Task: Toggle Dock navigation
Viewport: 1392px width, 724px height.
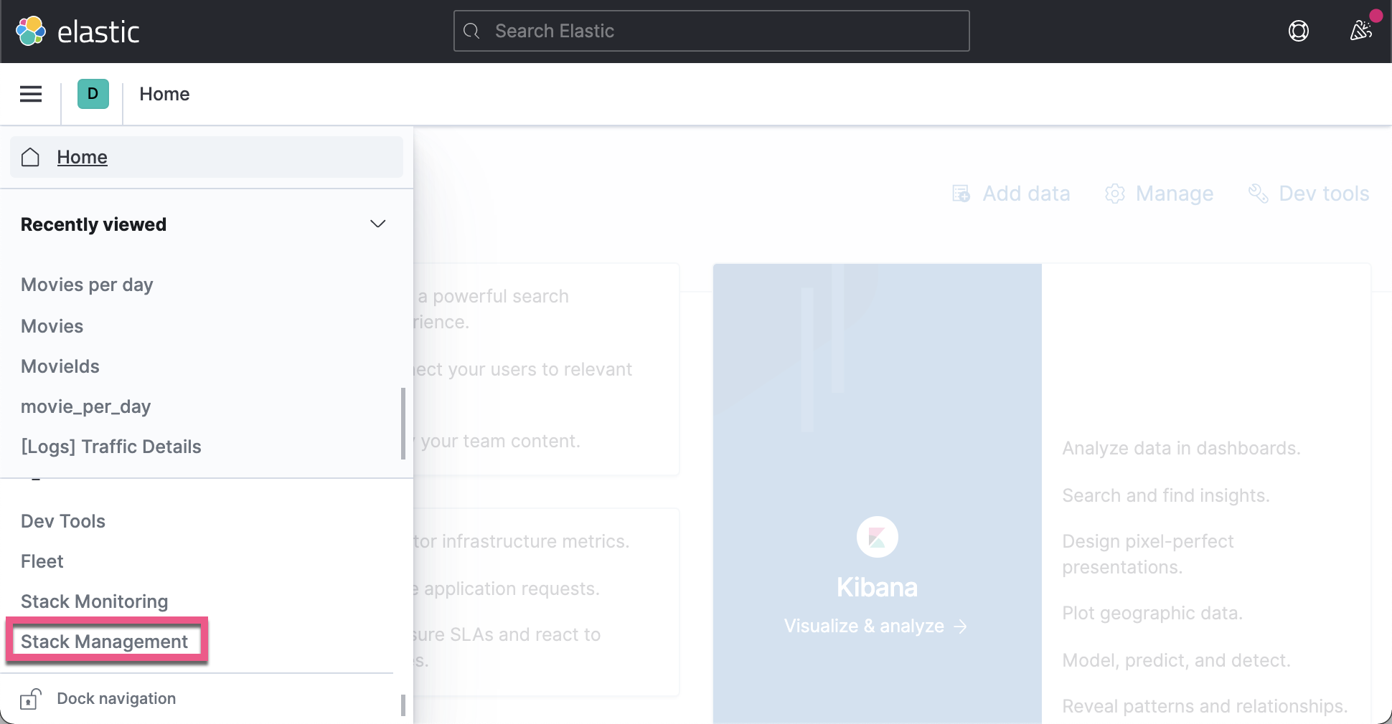Action: pyautogui.click(x=116, y=699)
